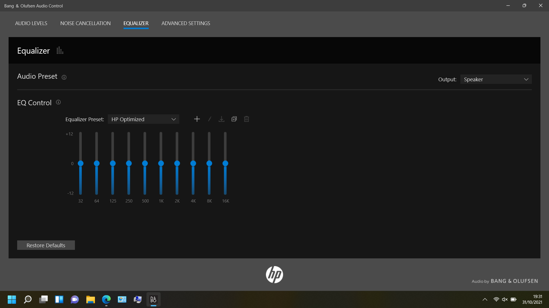Go to the Advanced Settings tab
Image resolution: width=549 pixels, height=308 pixels.
tap(186, 23)
